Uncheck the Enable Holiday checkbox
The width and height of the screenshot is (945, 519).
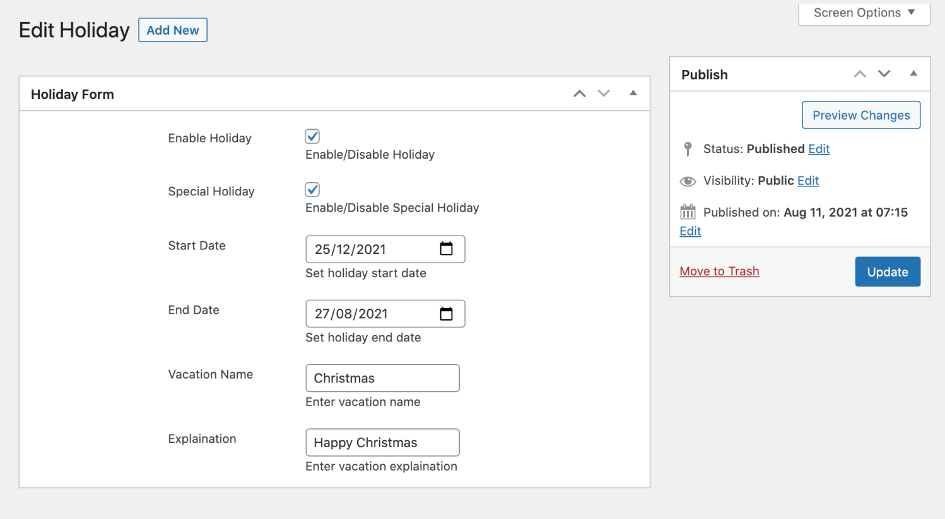click(x=312, y=136)
